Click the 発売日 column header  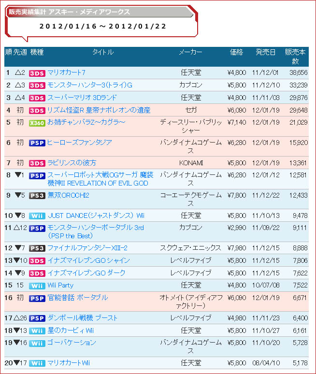(x=266, y=52)
